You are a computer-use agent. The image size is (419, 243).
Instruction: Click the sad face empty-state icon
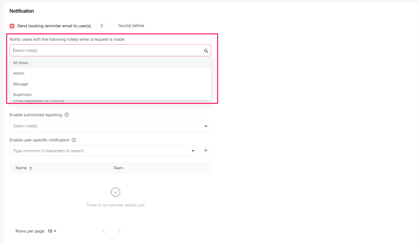(115, 192)
